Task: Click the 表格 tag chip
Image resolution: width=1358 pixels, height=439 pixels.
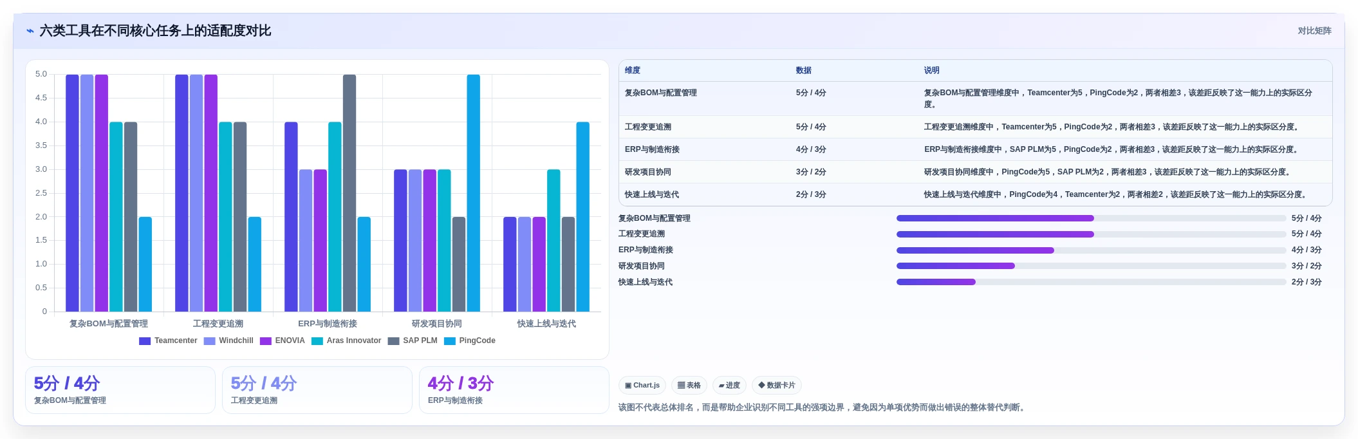Action: tap(689, 386)
